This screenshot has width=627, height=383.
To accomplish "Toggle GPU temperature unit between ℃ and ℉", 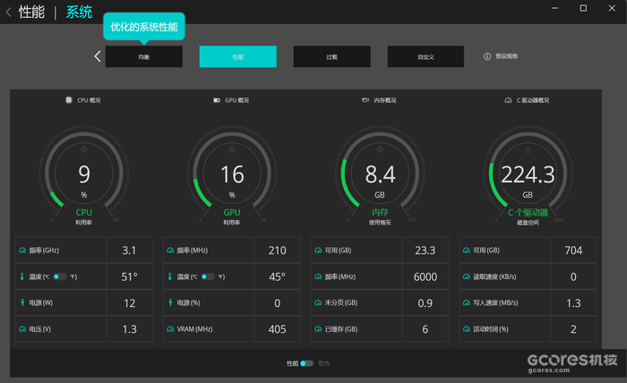I will click(208, 277).
